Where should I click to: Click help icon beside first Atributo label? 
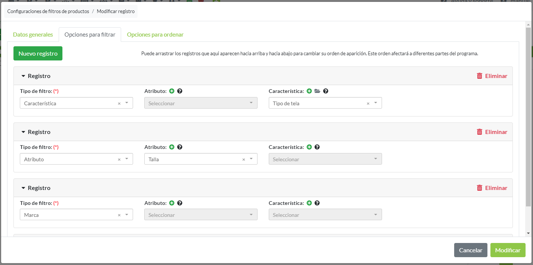[180, 91]
